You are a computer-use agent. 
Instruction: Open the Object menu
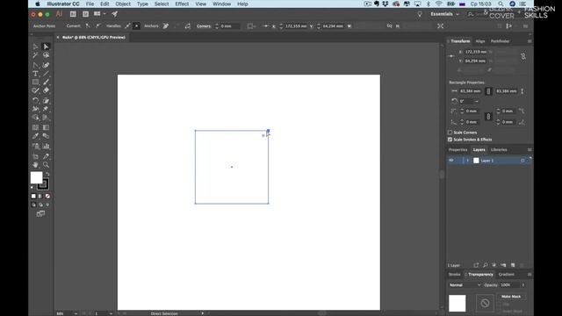(x=123, y=4)
